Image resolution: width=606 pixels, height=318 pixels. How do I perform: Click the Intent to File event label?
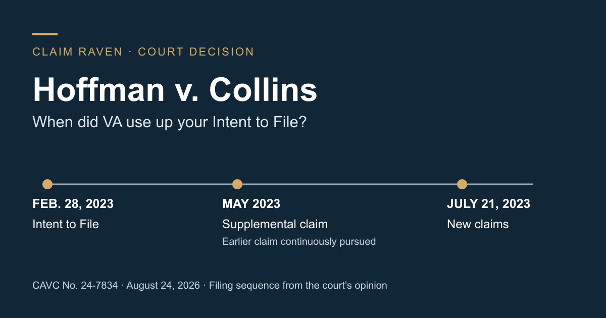(66, 224)
